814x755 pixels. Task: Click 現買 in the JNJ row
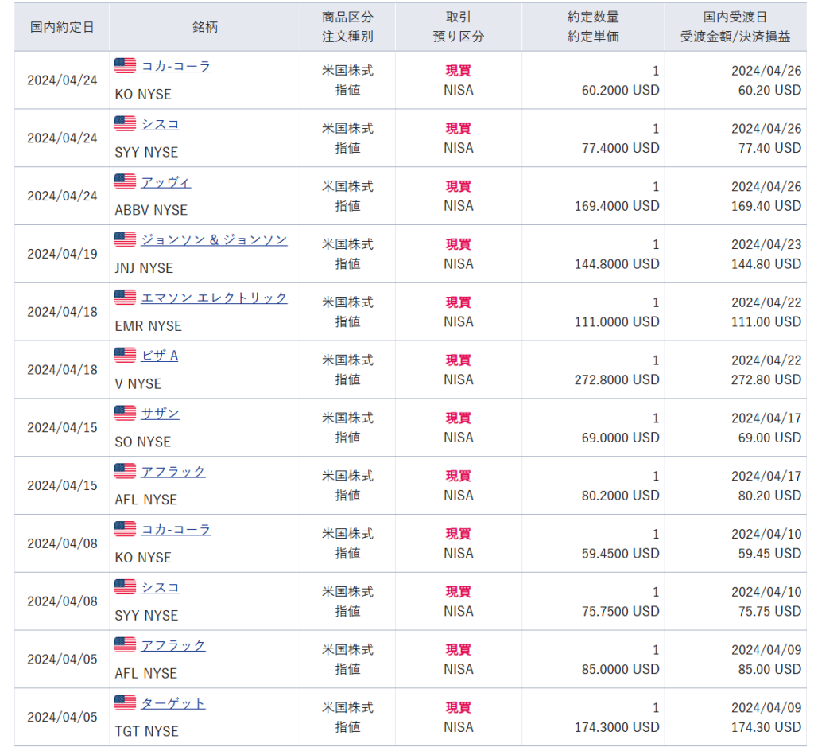(459, 244)
